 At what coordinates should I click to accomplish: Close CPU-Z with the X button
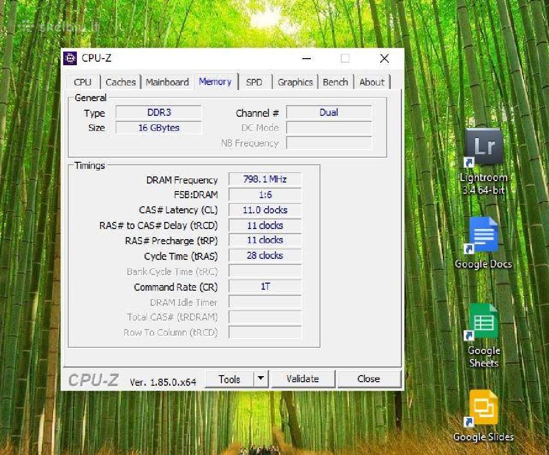click(x=384, y=59)
